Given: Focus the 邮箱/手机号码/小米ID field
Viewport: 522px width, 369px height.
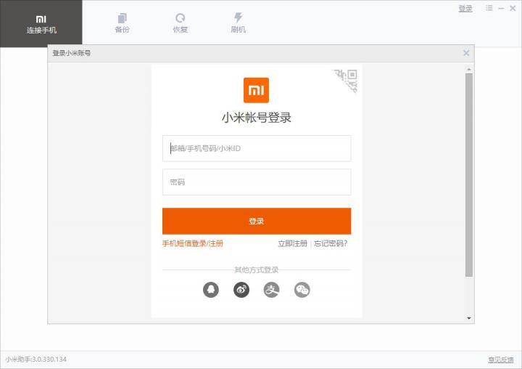Looking at the screenshot, I should tap(257, 148).
